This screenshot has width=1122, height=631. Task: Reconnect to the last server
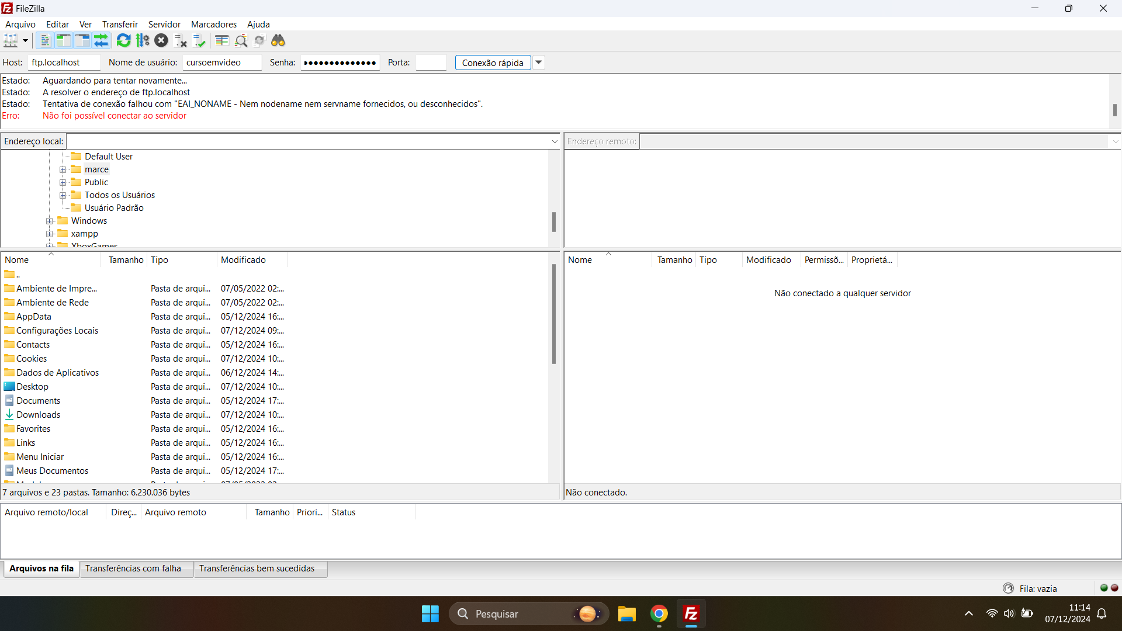tap(199, 41)
